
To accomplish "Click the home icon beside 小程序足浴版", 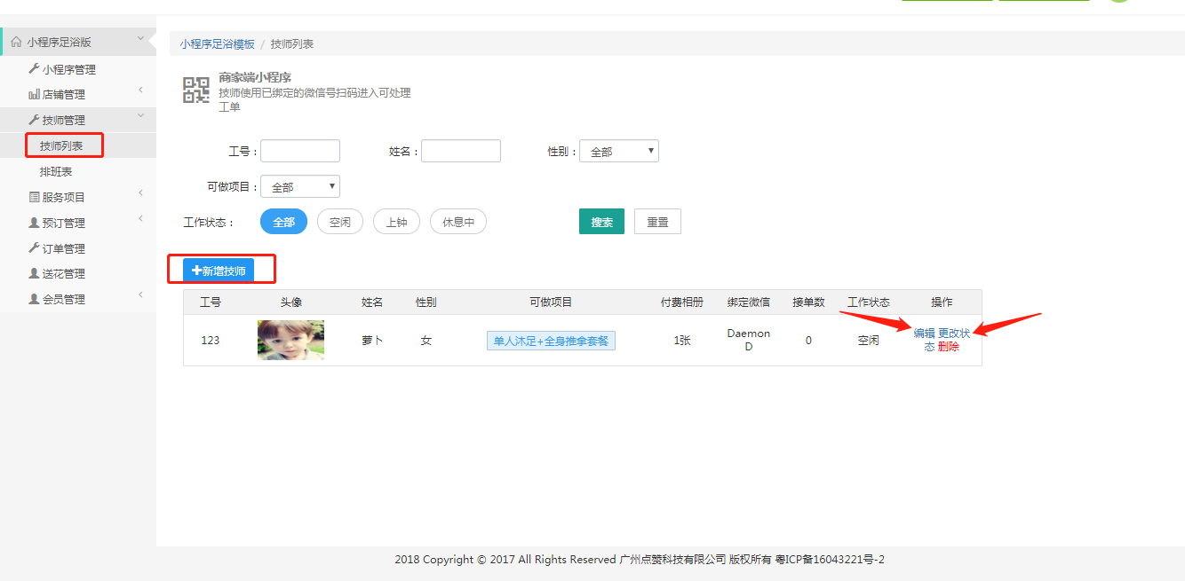I will pyautogui.click(x=16, y=42).
